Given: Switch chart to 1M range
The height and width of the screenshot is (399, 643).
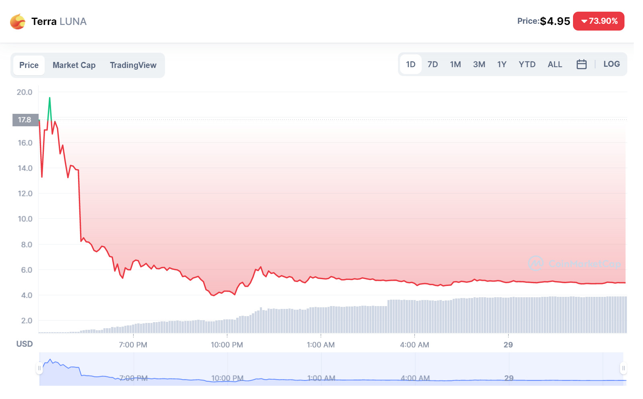Looking at the screenshot, I should click(x=455, y=64).
